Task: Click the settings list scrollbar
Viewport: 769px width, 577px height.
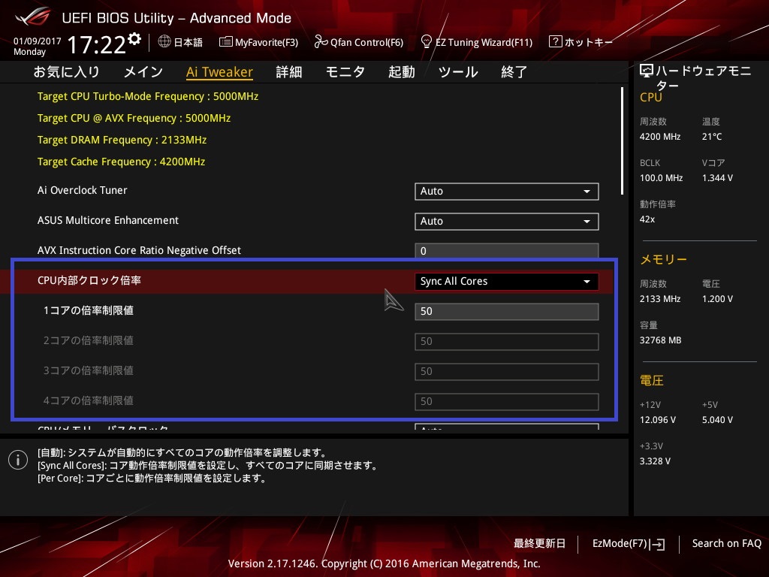Action: pos(622,140)
